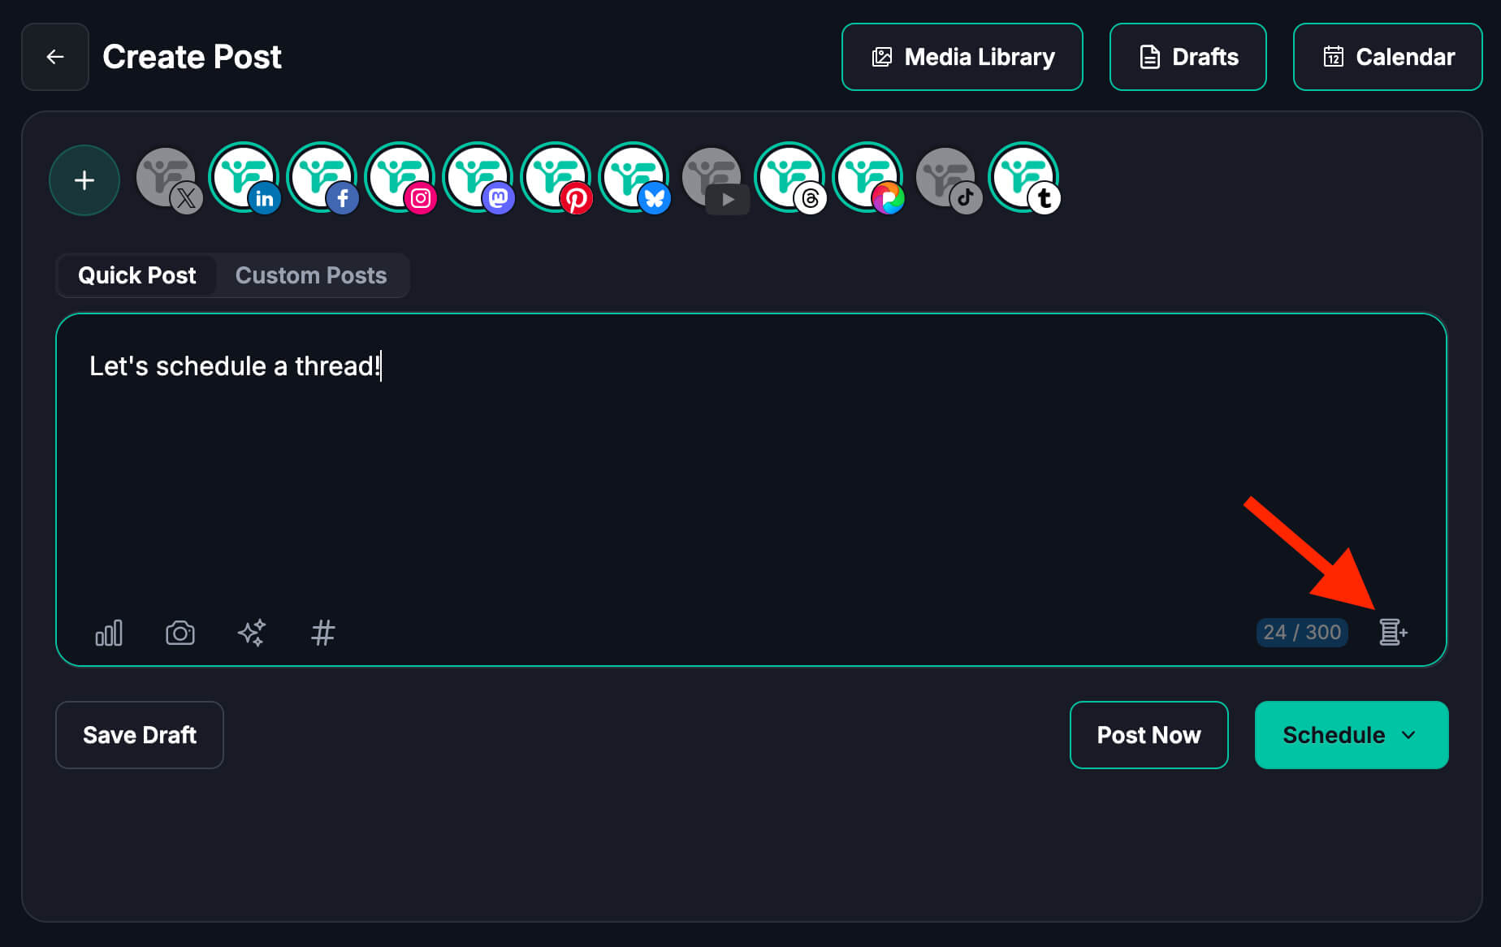The height and width of the screenshot is (947, 1501).
Task: Click the Post Now button
Action: point(1148,735)
